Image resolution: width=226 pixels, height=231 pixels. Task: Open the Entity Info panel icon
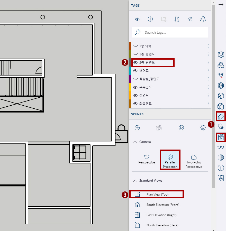point(221,54)
